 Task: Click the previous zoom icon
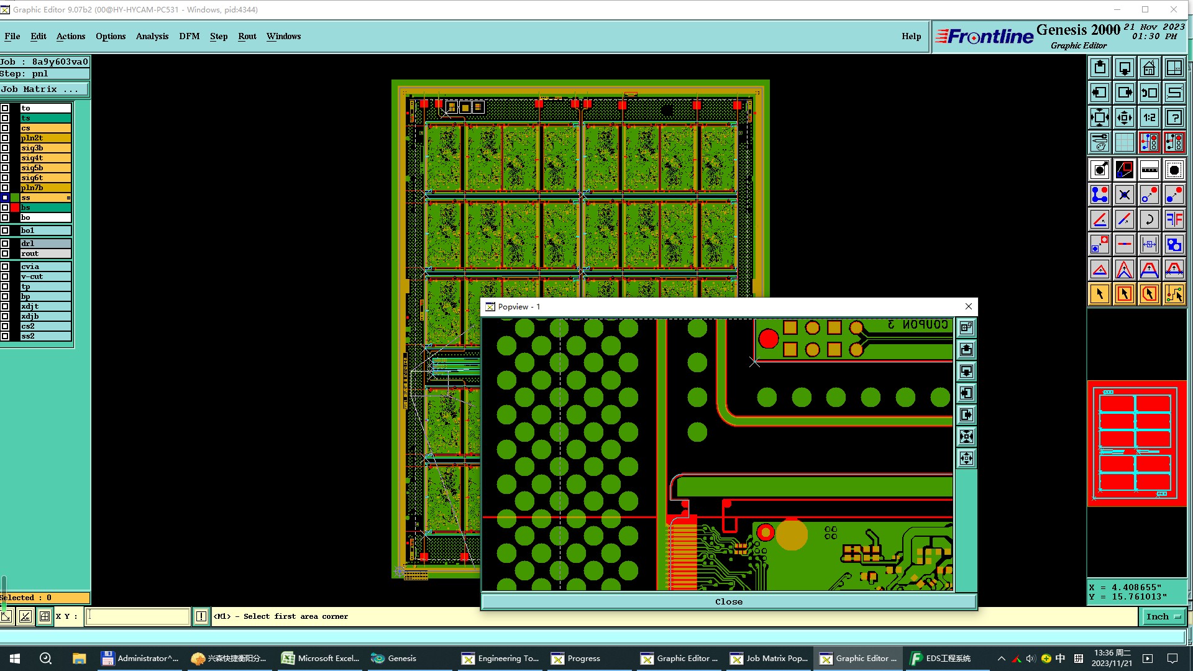pyautogui.click(x=1150, y=93)
